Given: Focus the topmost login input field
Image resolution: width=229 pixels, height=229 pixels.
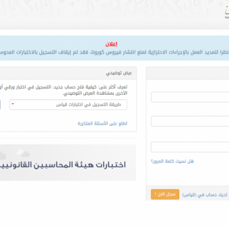Looking at the screenshot, I should (x=190, y=97).
